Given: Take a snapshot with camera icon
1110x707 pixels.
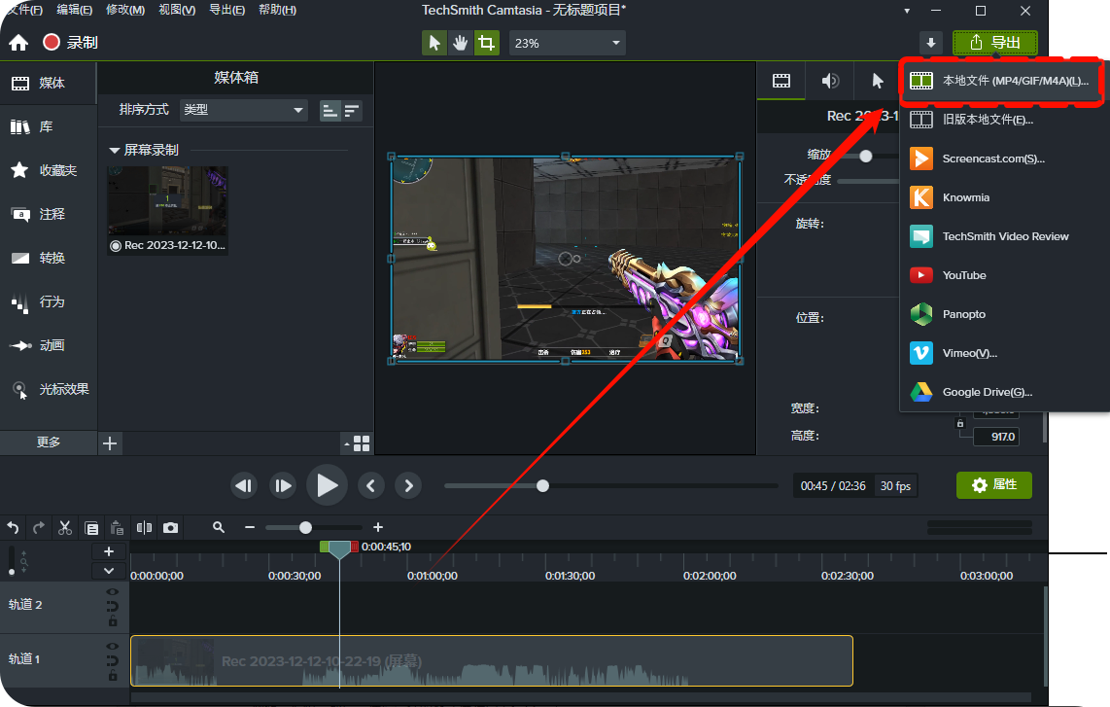Looking at the screenshot, I should tap(171, 528).
